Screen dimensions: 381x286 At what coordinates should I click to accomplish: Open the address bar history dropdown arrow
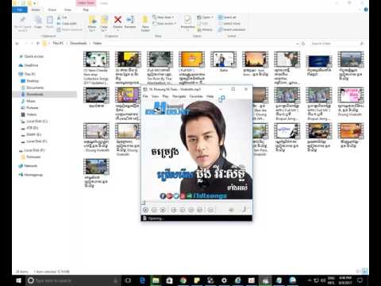coord(298,44)
